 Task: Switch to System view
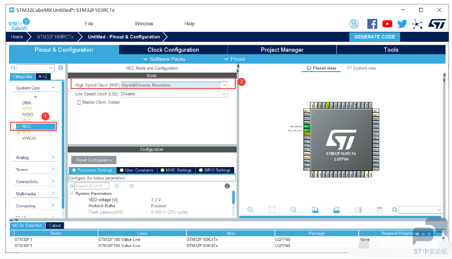tap(361, 68)
